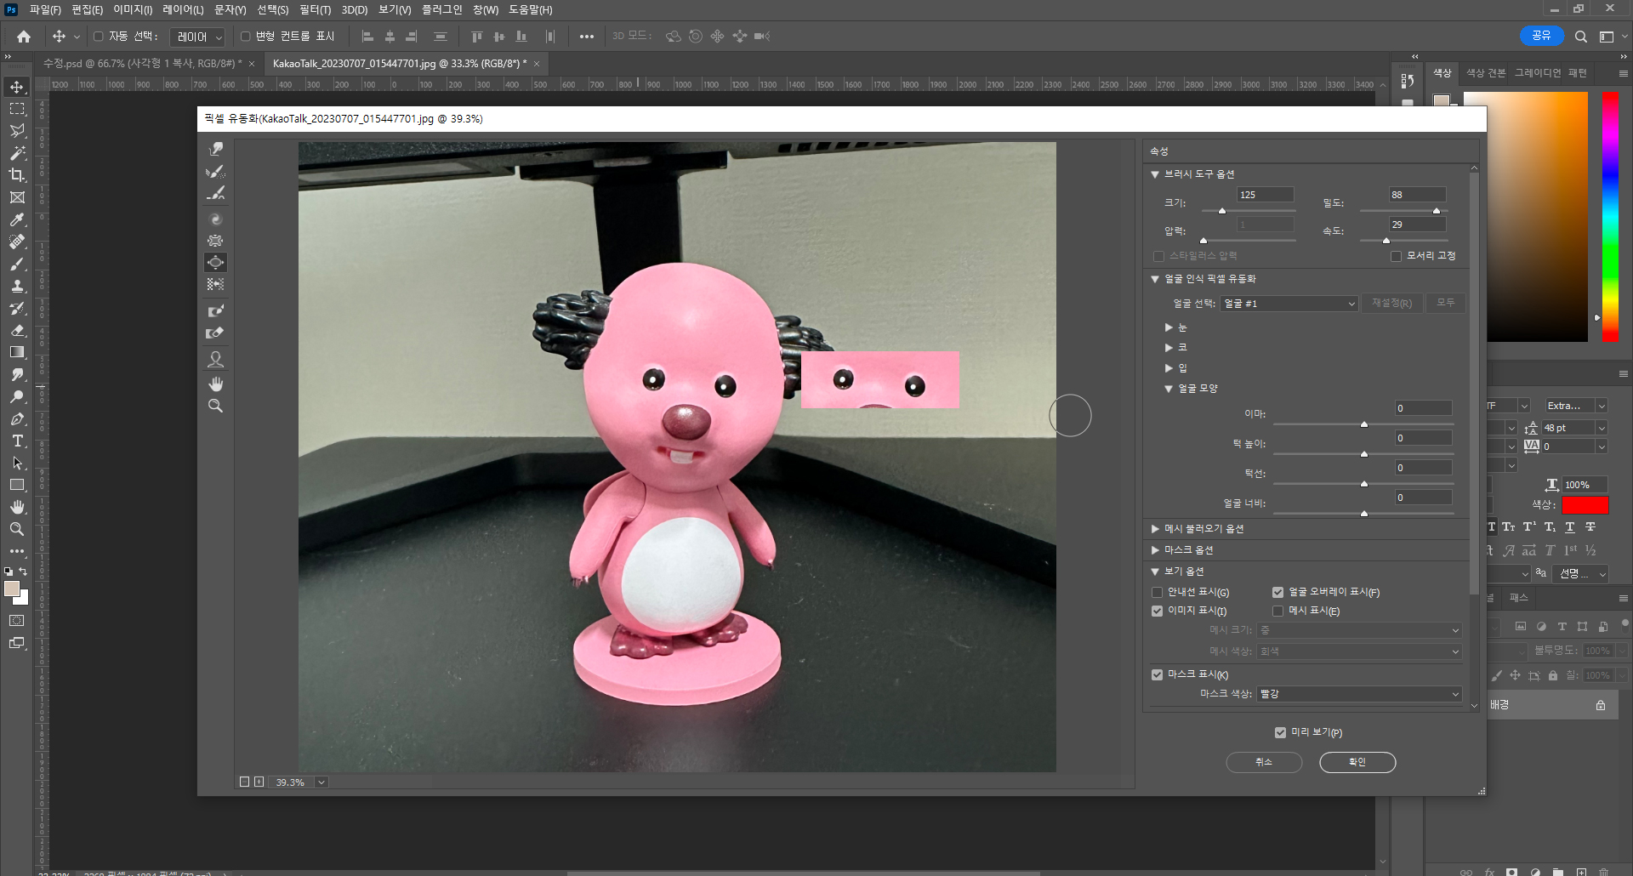Toggle 미리 보기(P) checkbox
The width and height of the screenshot is (1633, 876).
click(1280, 732)
